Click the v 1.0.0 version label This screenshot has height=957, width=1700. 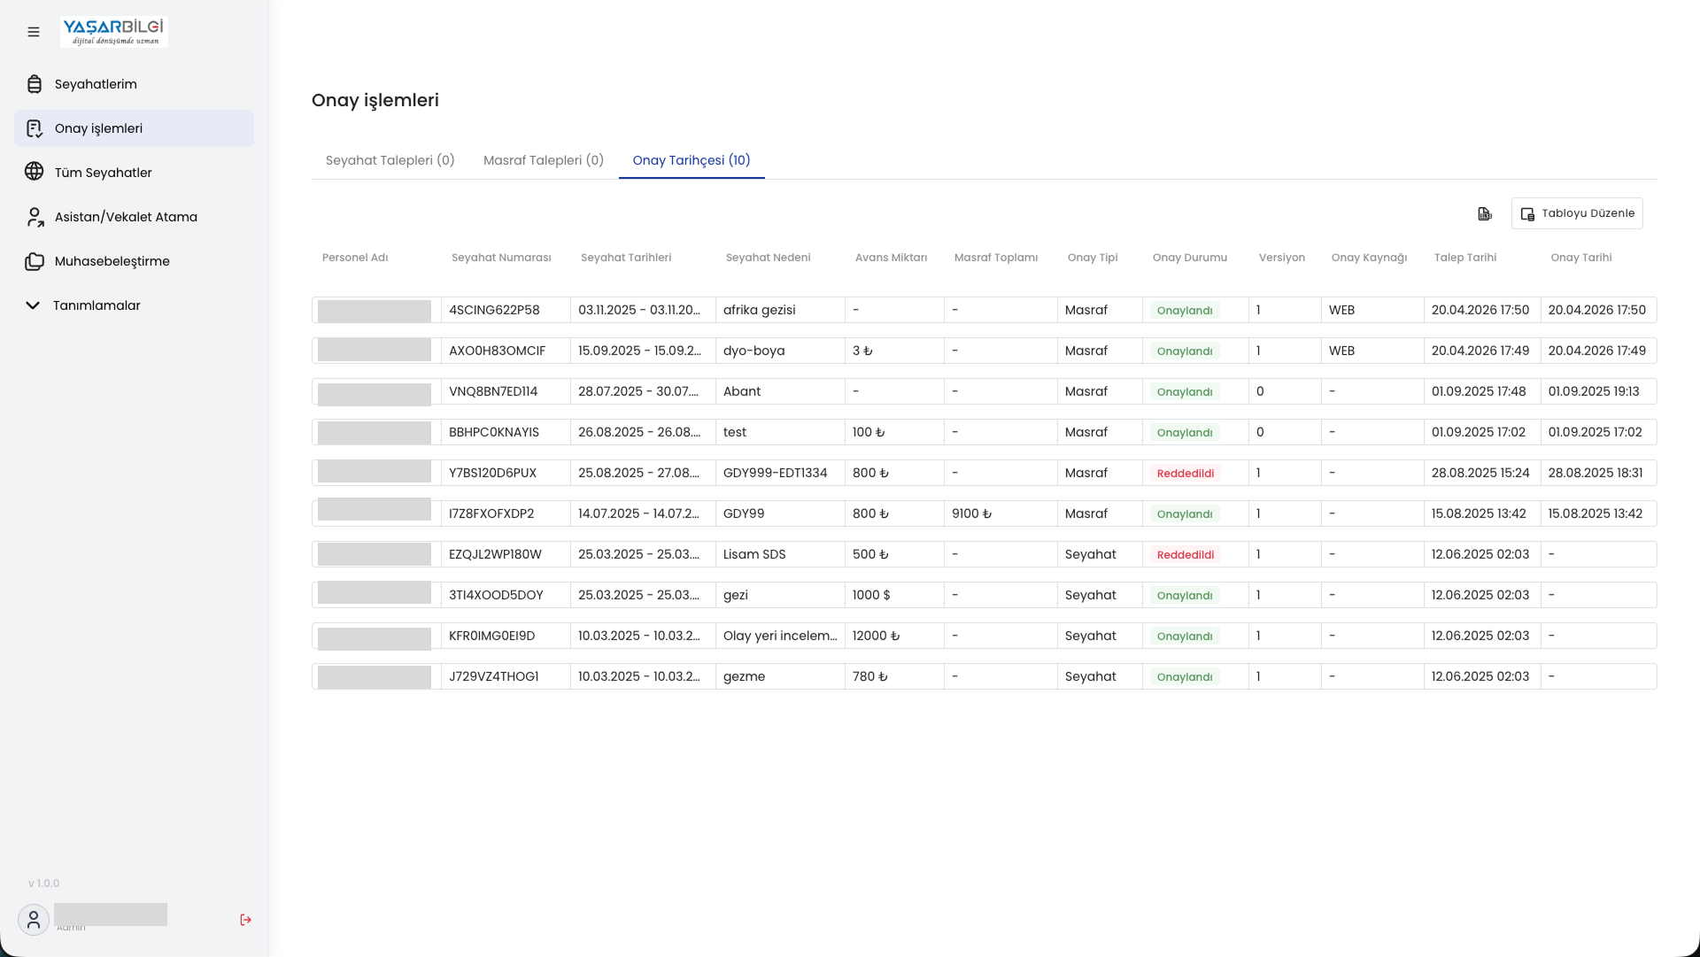44,884
